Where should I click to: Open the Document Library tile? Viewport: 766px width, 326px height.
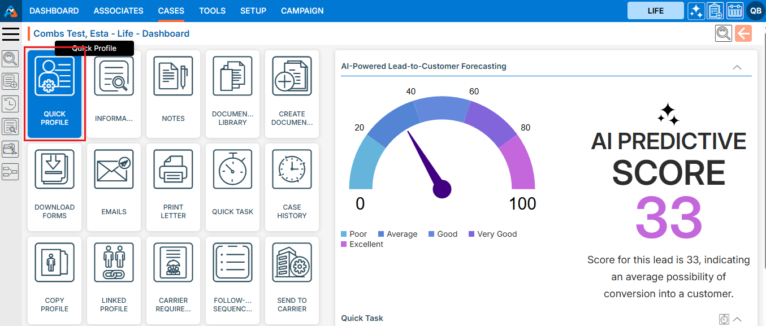coord(232,94)
